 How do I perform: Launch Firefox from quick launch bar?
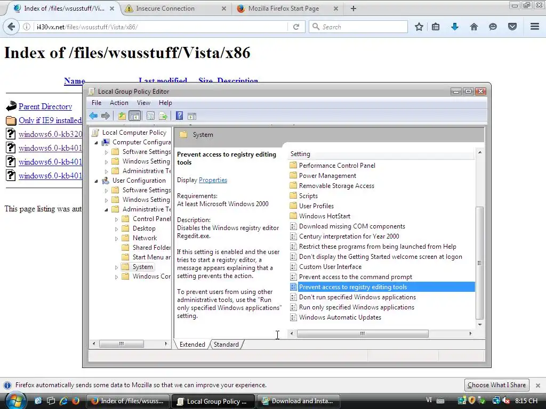tap(76, 400)
